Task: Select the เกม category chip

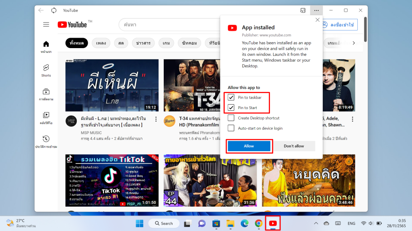Action: (166, 43)
